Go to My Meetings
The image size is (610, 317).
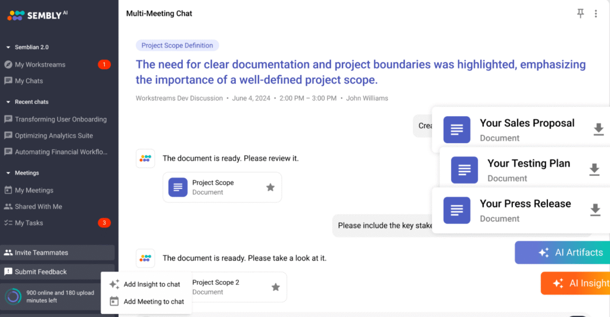[34, 190]
